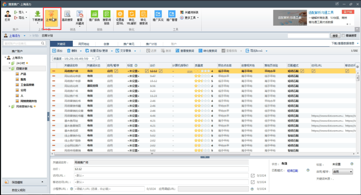Collapse the 日常计划 tree node
Viewport: 361px width, 195px height.
click(10, 69)
